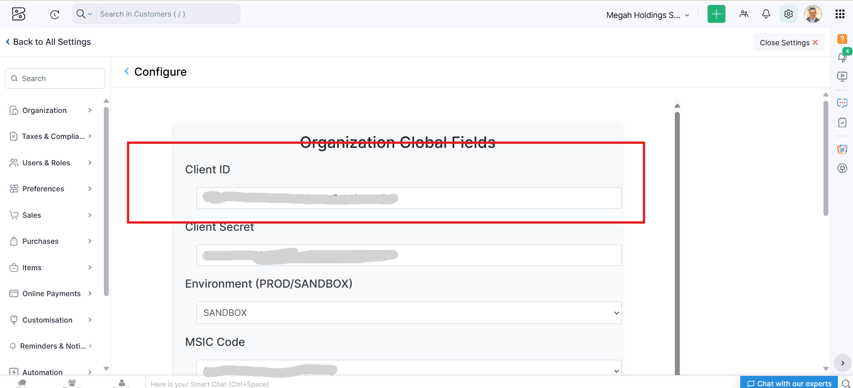This screenshot has width=853, height=388.
Task: Click the Close Settings button
Action: point(789,43)
